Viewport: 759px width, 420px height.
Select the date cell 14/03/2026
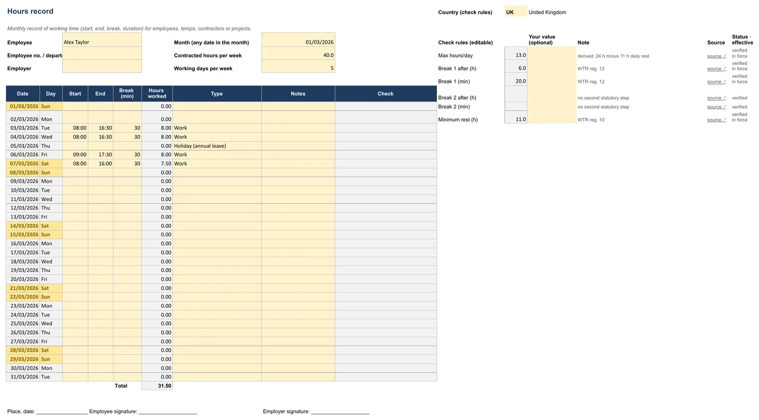pos(23,226)
